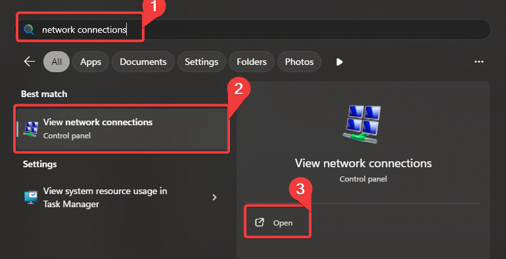Screen dimensions: 506x259
Task: Click the large network computers icon in preview
Action: pos(363,124)
